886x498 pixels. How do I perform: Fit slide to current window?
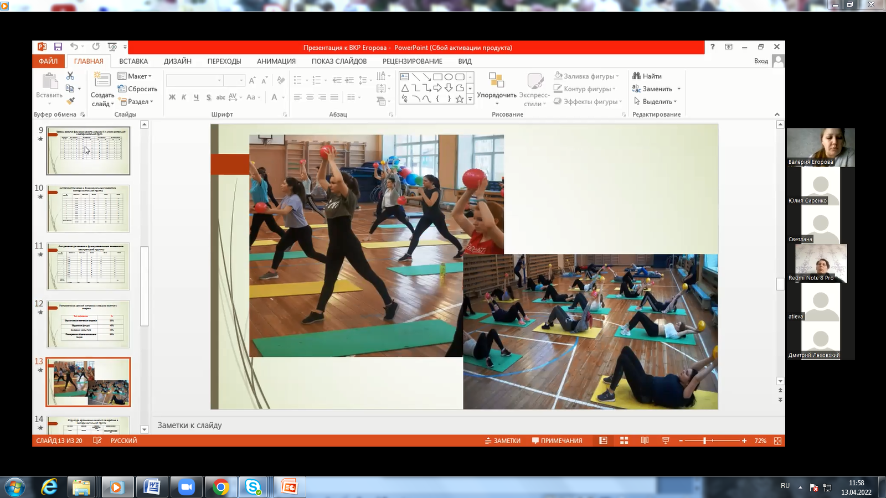(x=778, y=440)
